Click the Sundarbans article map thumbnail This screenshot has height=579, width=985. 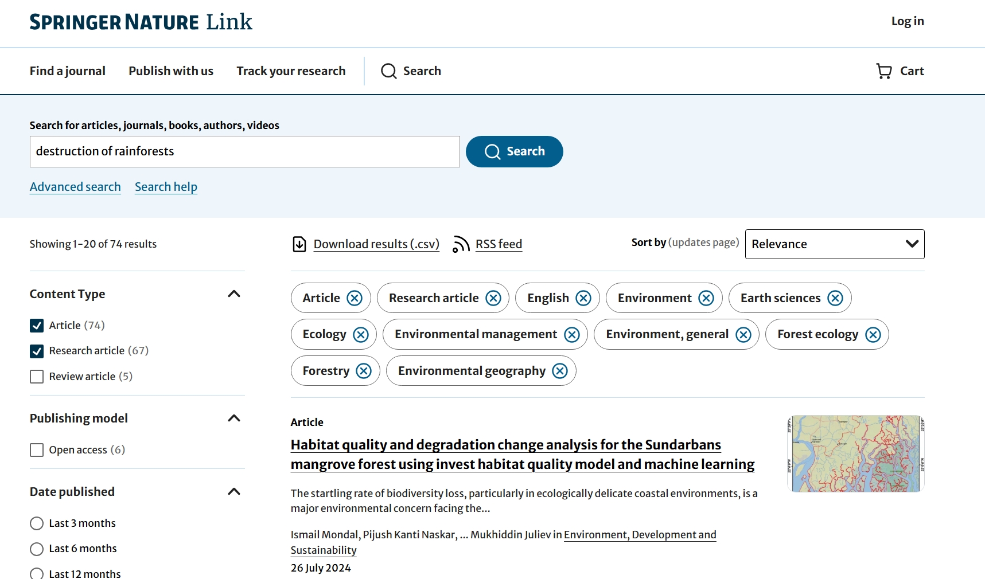[x=855, y=453]
